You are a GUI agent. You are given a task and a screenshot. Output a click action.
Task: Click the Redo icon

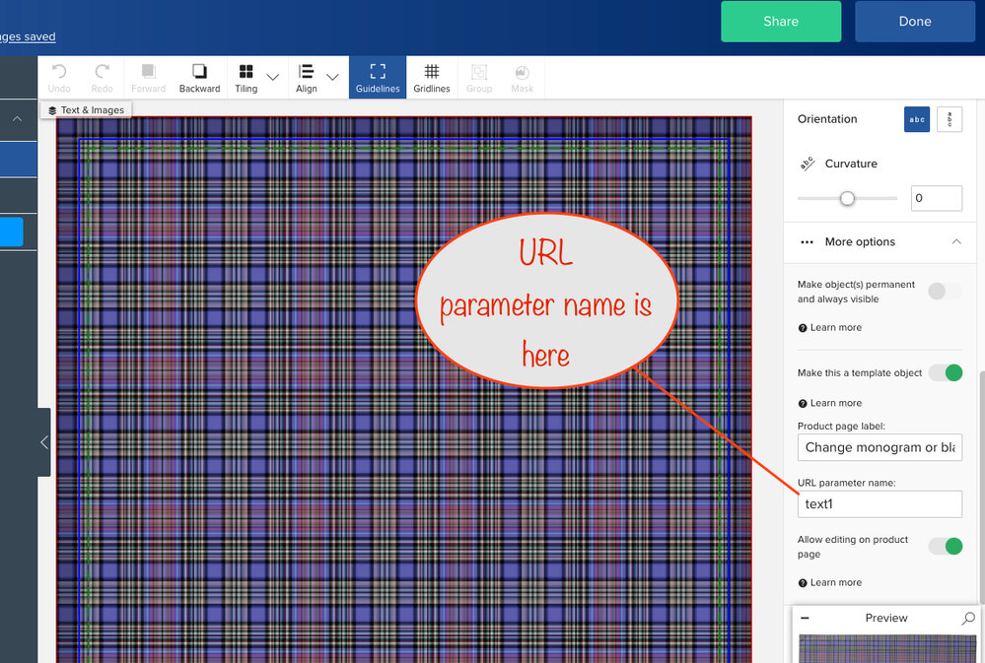pyautogui.click(x=102, y=71)
